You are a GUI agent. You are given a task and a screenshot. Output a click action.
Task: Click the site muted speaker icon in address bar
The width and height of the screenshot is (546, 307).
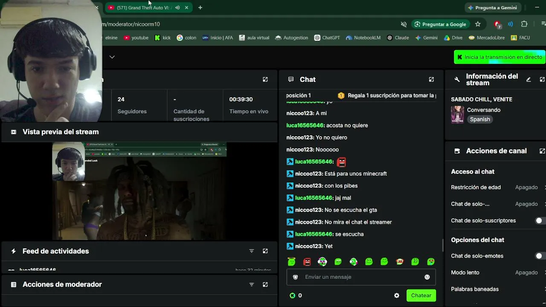404,24
